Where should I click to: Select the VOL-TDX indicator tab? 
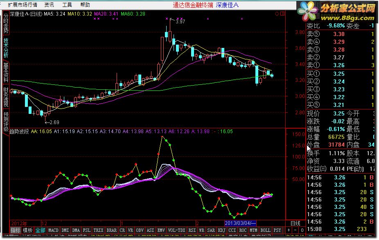coord(176,230)
